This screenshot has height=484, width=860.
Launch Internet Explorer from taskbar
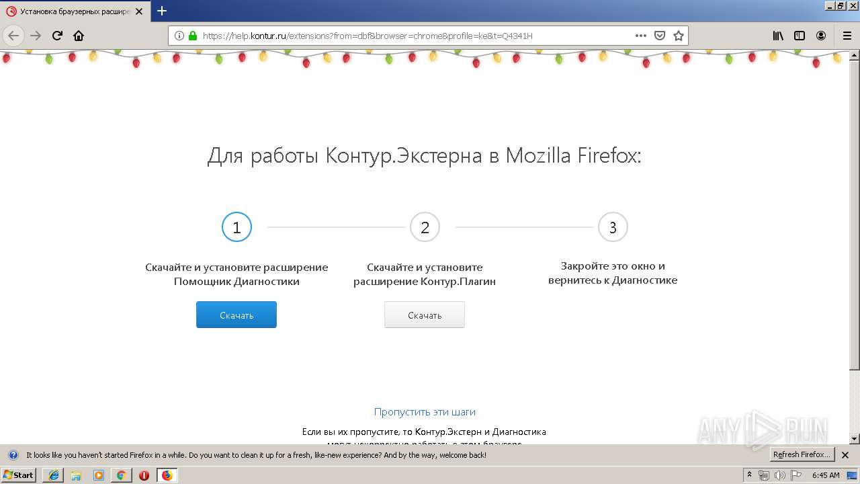point(53,475)
